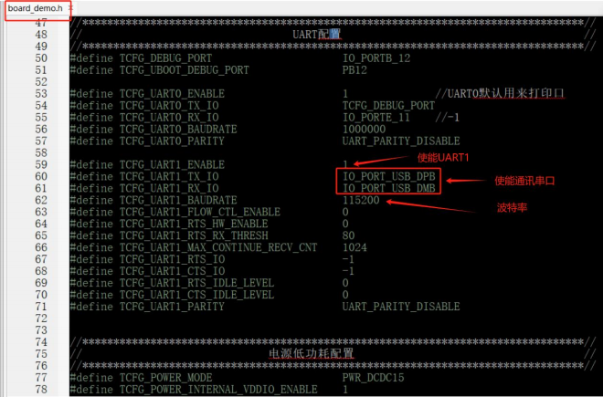Click the TCFG_UART1_RX_IO macro name
The width and height of the screenshot is (603, 397).
click(169, 188)
